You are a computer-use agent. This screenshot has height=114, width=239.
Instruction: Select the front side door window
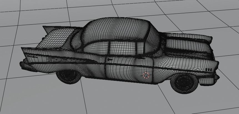122,48
